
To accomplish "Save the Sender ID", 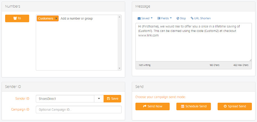I will pyautogui.click(x=112, y=99).
